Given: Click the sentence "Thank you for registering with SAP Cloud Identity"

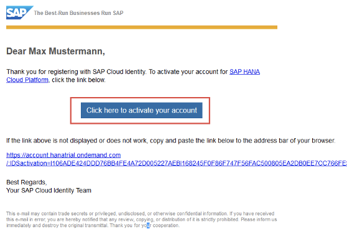Looking at the screenshot, I should (x=76, y=72).
